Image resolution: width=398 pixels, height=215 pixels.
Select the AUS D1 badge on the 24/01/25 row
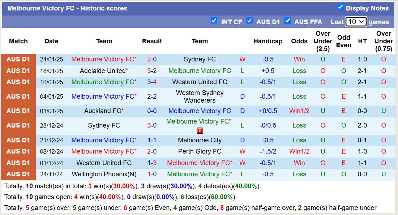pyautogui.click(x=18, y=59)
